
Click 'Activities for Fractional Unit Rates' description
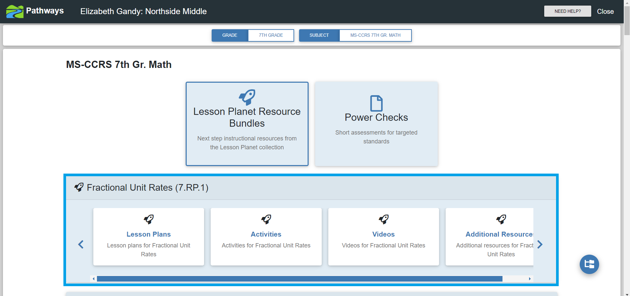click(x=266, y=245)
